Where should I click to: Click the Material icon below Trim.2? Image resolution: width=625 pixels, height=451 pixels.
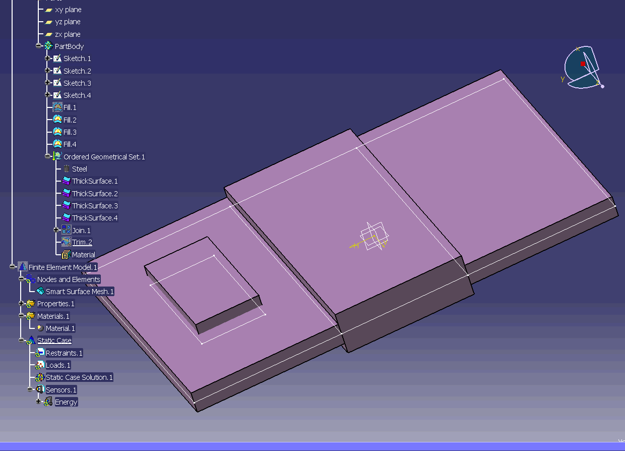pos(66,255)
